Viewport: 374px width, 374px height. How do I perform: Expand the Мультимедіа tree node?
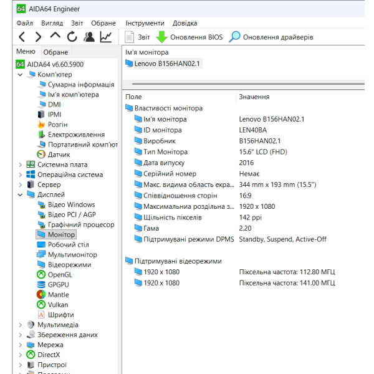21,325
